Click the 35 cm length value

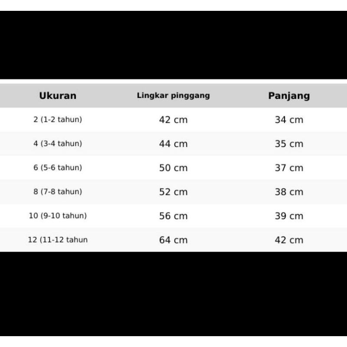pyautogui.click(x=289, y=144)
